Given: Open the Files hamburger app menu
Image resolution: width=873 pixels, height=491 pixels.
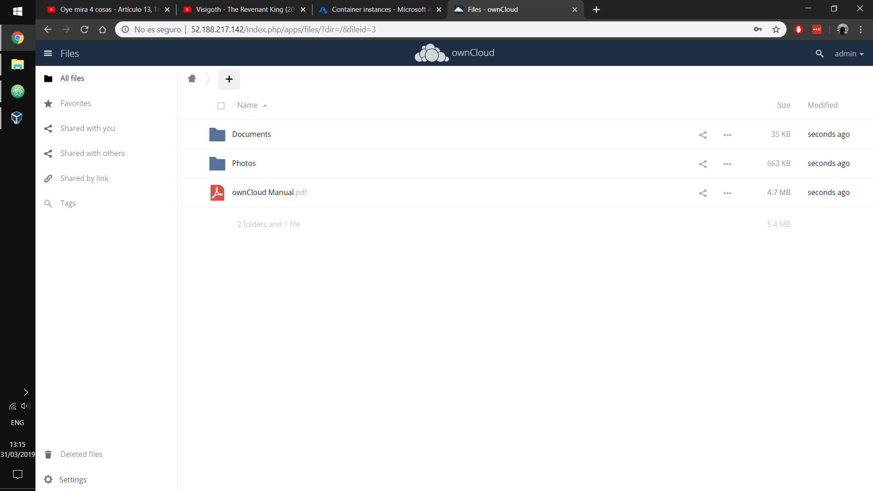Looking at the screenshot, I should (48, 54).
